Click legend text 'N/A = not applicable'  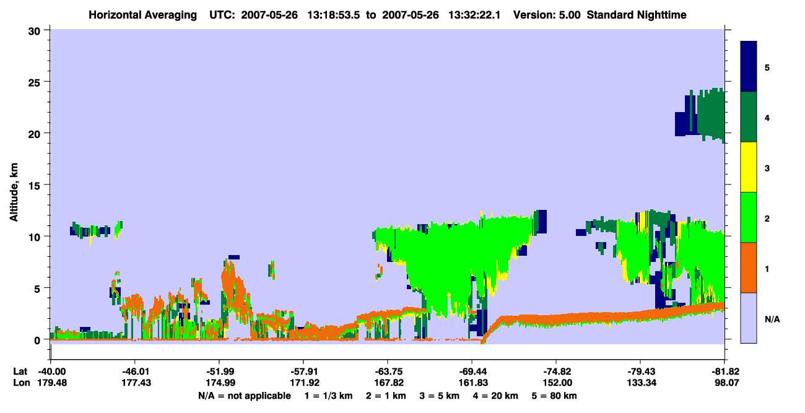(x=244, y=396)
